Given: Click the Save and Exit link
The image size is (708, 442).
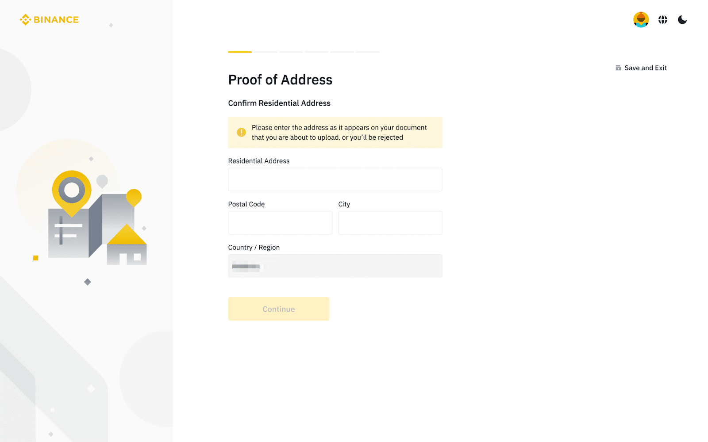Looking at the screenshot, I should (x=641, y=68).
